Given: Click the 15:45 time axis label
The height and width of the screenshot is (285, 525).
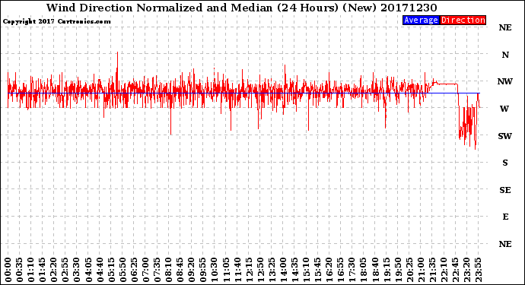Looking at the screenshot, I should (318, 270).
